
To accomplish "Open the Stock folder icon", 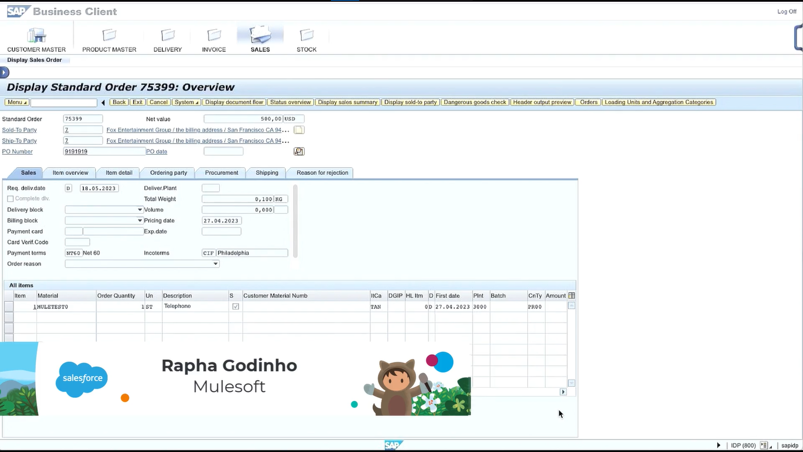I will pyautogui.click(x=306, y=35).
